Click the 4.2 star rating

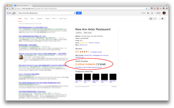(82, 52)
